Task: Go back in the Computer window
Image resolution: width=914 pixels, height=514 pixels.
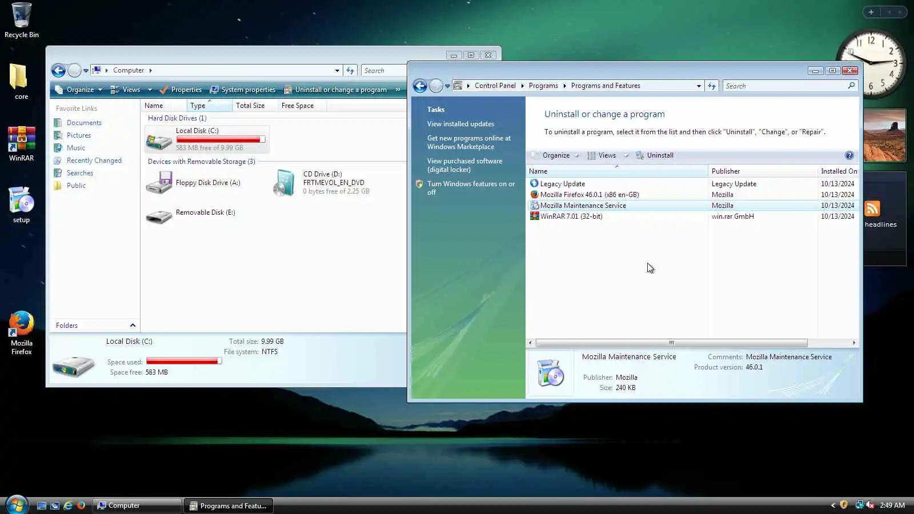Action: click(58, 70)
